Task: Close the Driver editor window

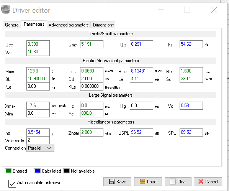Action: click(214, 10)
